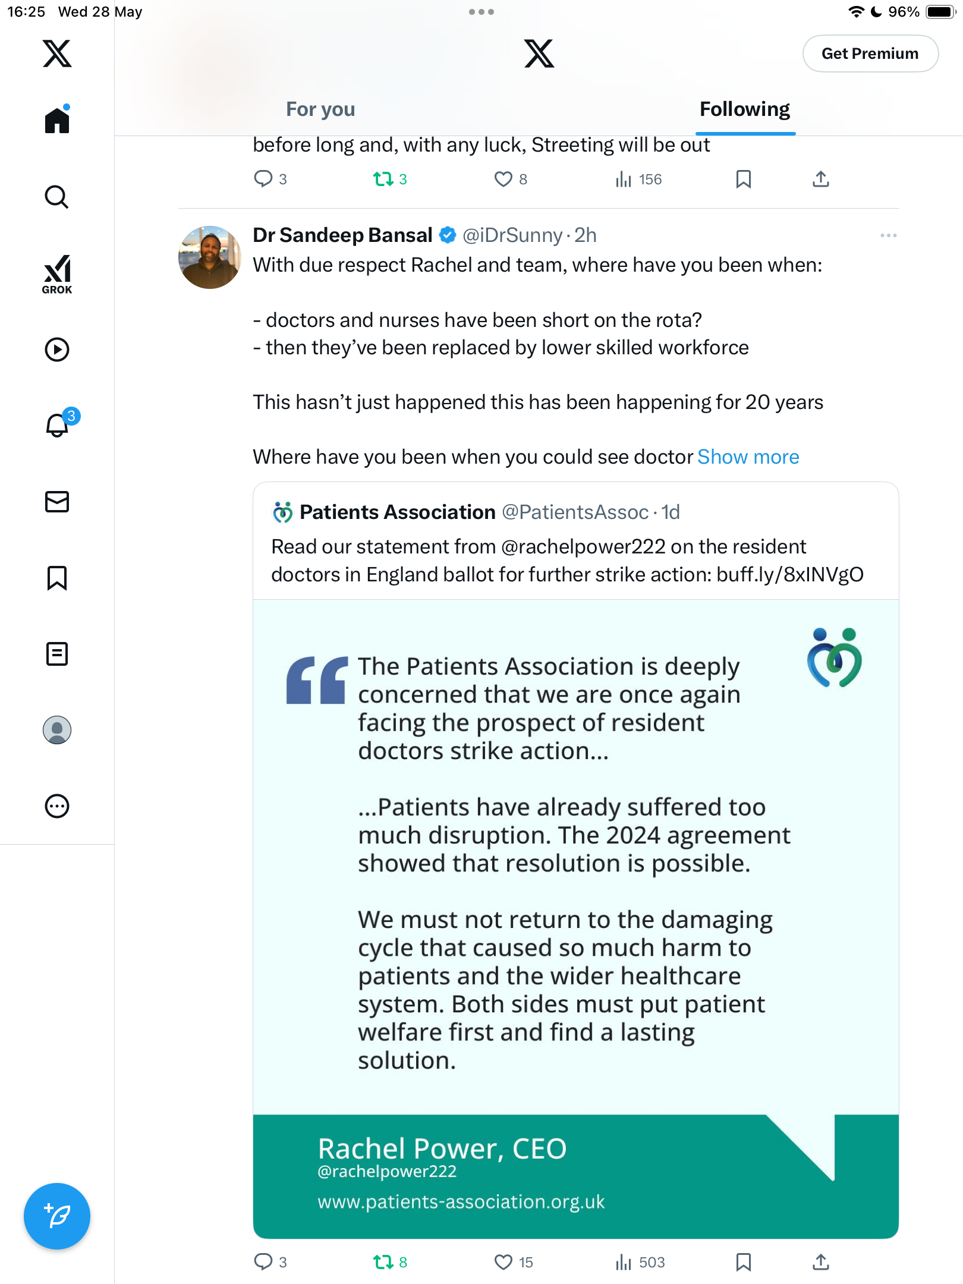Open the @iDrSunny profile handle
This screenshot has width=963, height=1284.
coord(512,235)
